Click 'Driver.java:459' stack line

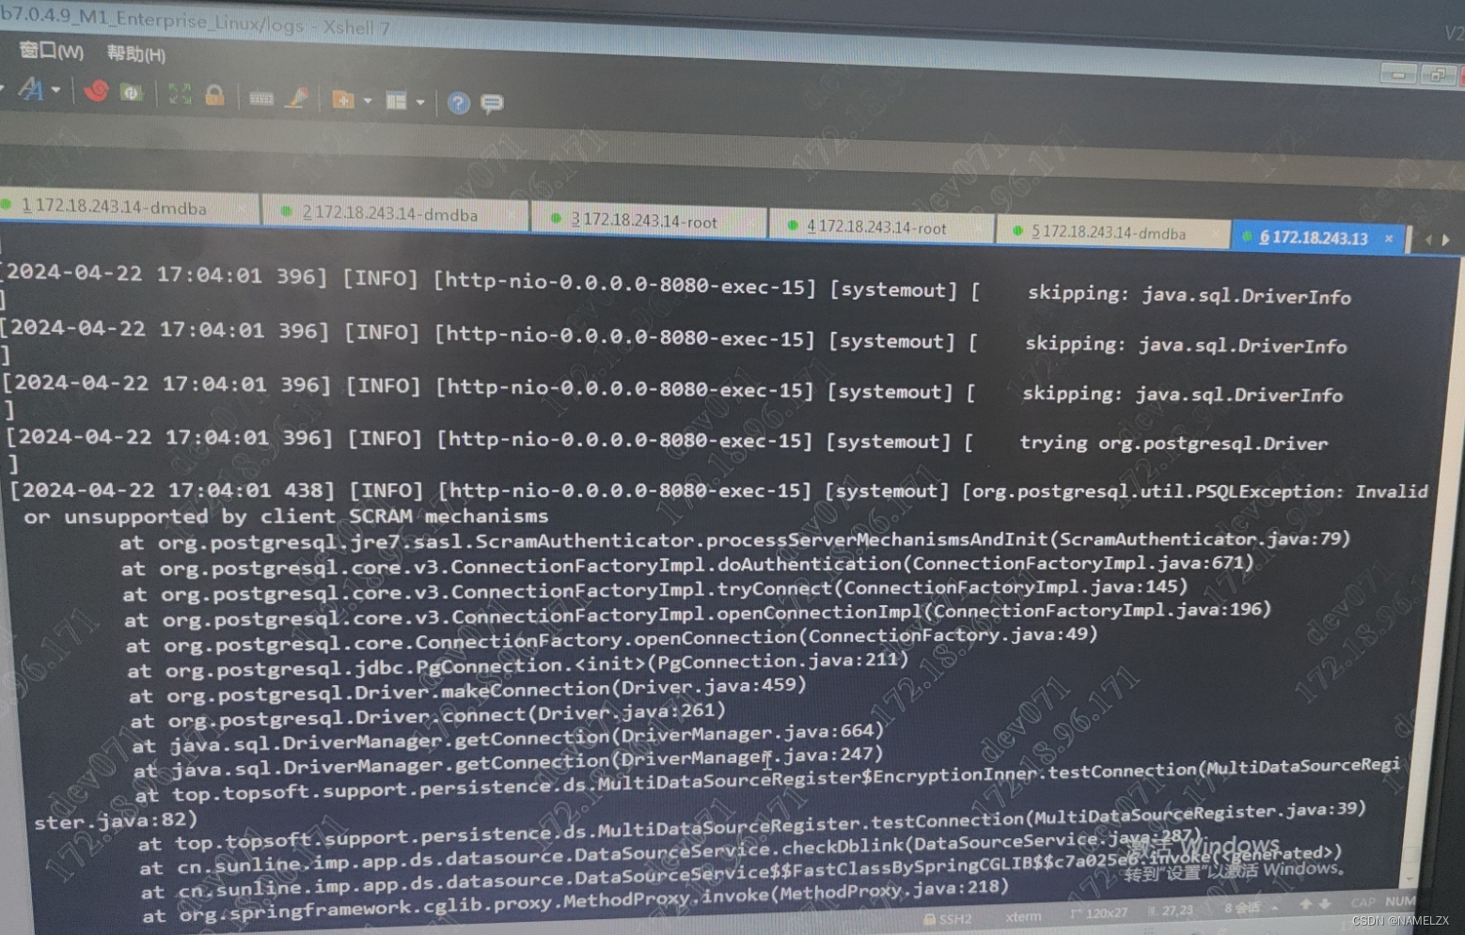tap(708, 686)
